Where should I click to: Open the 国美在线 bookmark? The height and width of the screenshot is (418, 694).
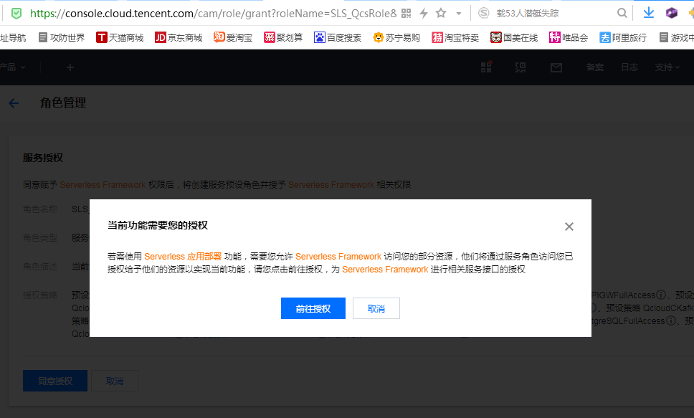coord(514,37)
